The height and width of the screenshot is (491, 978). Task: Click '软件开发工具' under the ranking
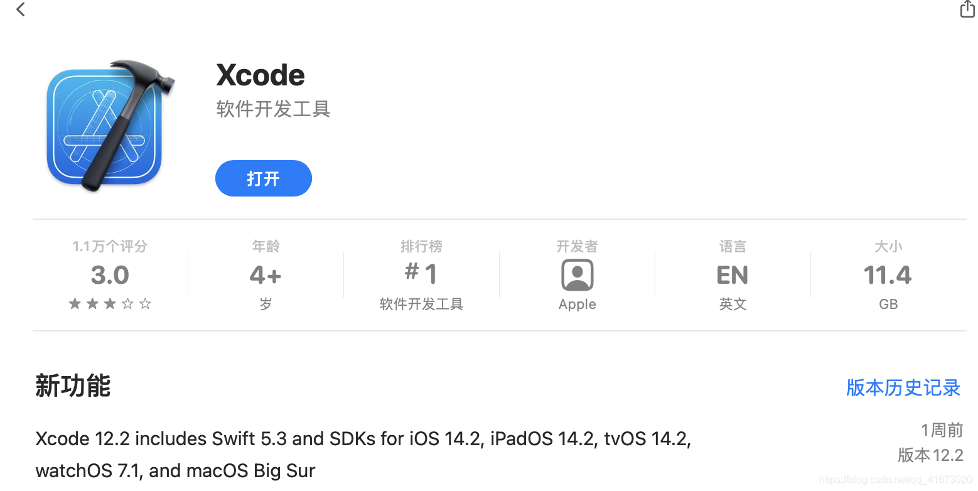click(421, 304)
